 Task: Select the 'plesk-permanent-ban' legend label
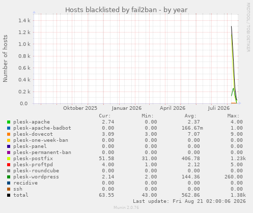click(42, 153)
